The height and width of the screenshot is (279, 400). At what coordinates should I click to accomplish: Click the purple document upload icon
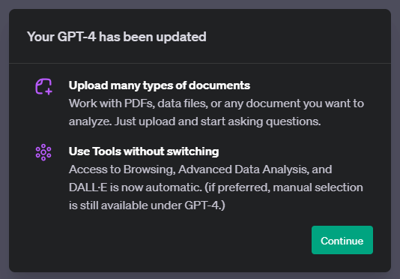click(x=43, y=86)
